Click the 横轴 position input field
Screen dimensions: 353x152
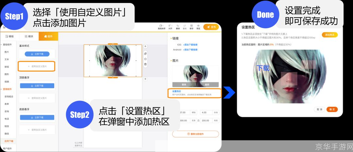[185, 112]
